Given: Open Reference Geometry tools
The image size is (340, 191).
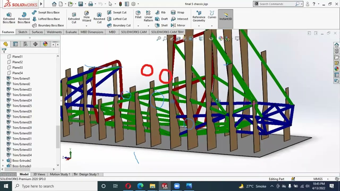Looking at the screenshot, I should [199, 16].
